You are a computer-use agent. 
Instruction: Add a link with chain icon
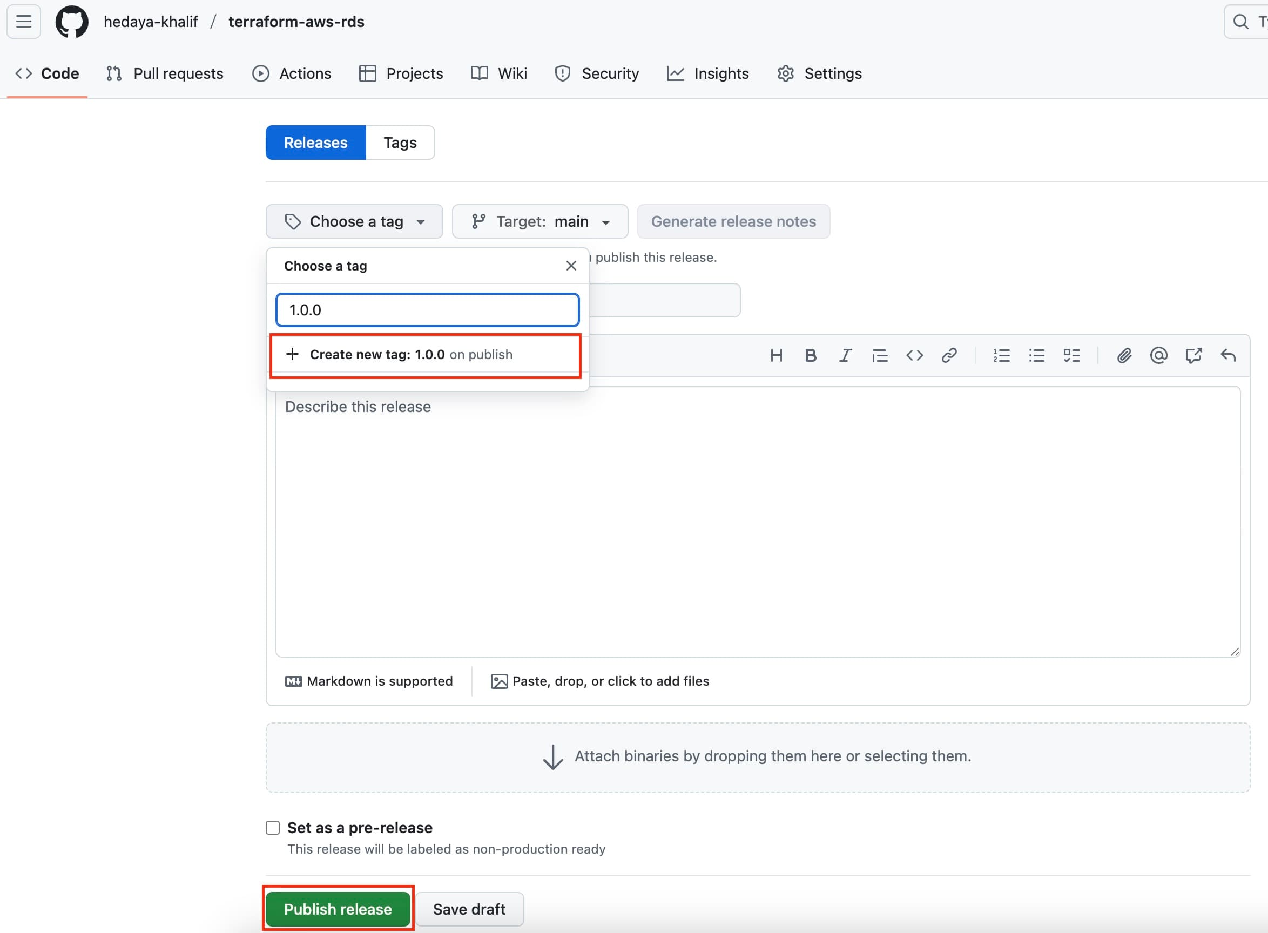pos(949,355)
